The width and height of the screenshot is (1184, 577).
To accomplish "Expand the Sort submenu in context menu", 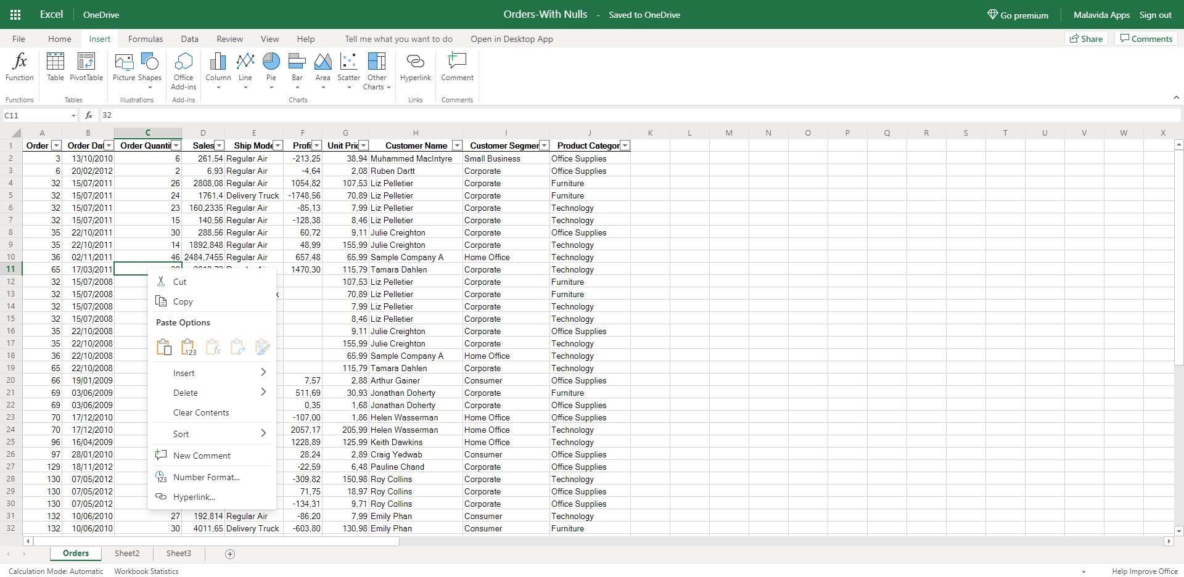I will coord(212,434).
